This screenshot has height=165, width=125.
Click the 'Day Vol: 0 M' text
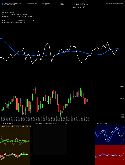click(x=78, y=7)
